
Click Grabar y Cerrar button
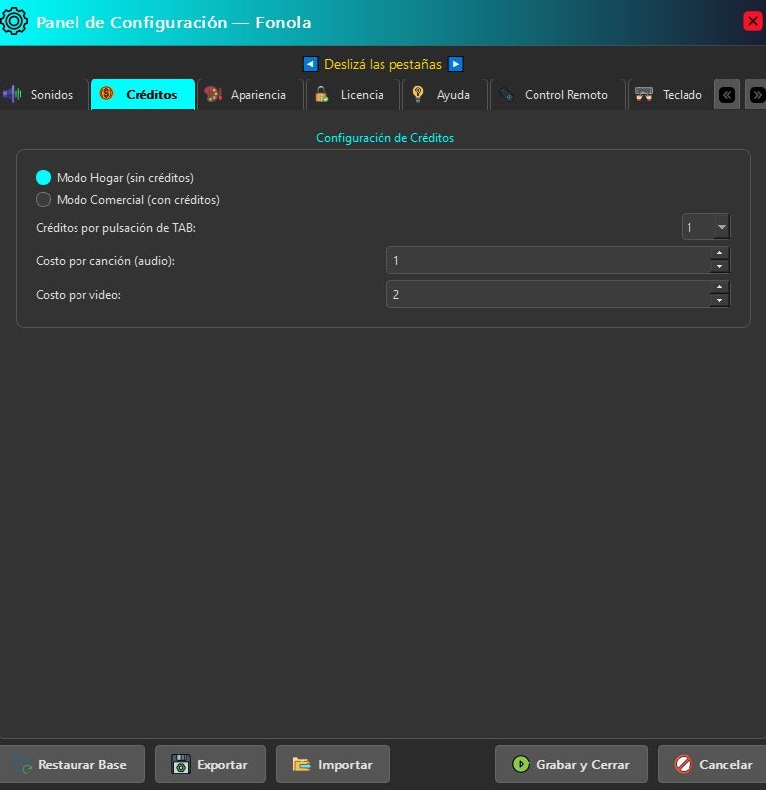pos(571,764)
